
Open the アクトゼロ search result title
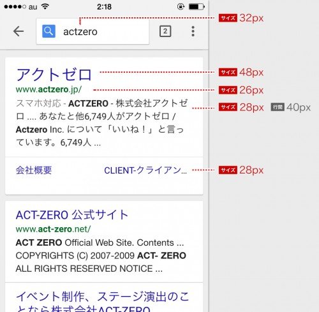coord(54,75)
